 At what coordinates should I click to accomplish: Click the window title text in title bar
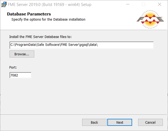[49, 5]
